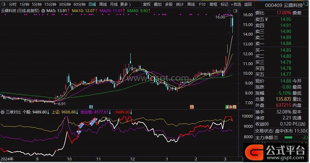
Task: Click the 16.00 high price label on chart
Action: [x=220, y=17]
